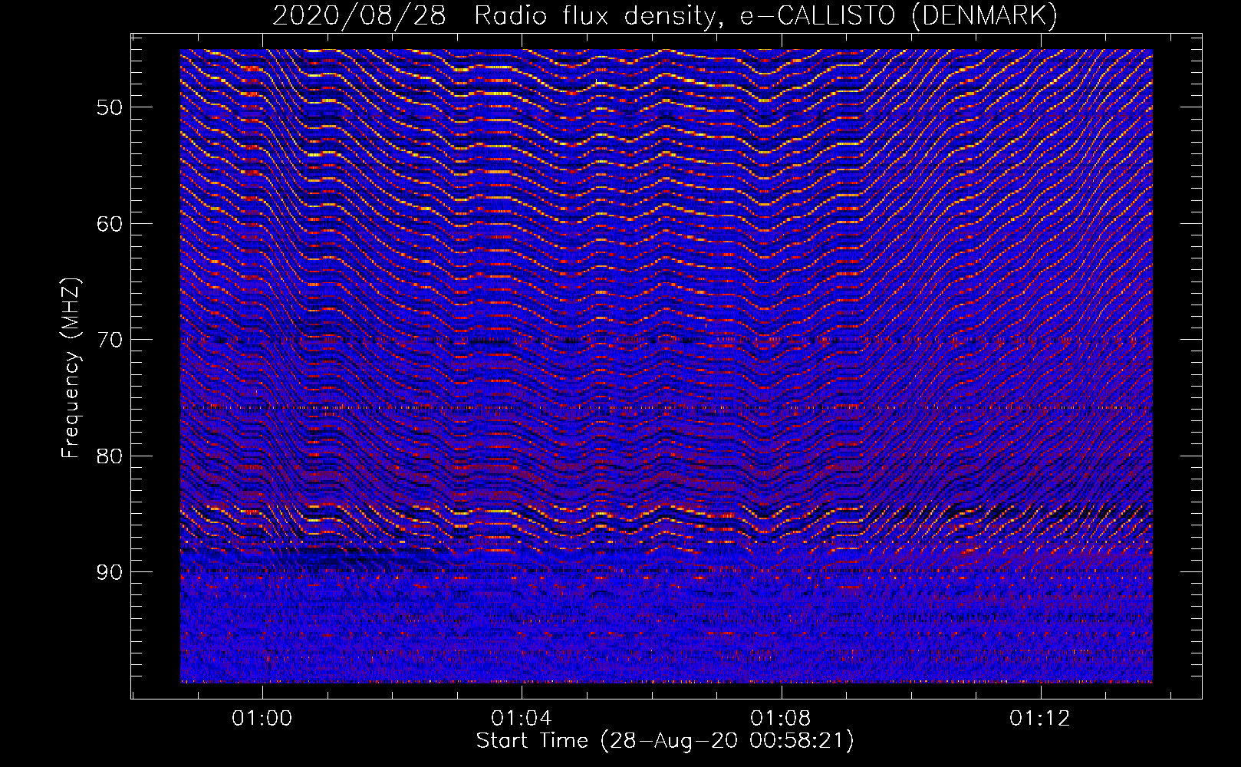Click the 80 MHz frequency tick label
This screenshot has height=767, width=1241.
click(x=110, y=456)
